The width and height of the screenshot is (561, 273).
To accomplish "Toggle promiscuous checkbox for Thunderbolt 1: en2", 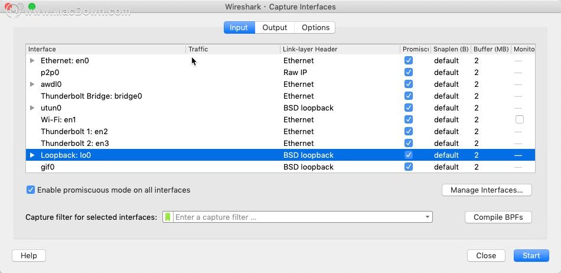I will pyautogui.click(x=409, y=131).
